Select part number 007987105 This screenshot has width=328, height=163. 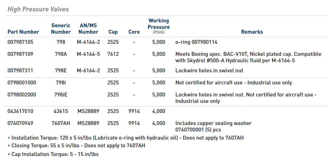20,42
